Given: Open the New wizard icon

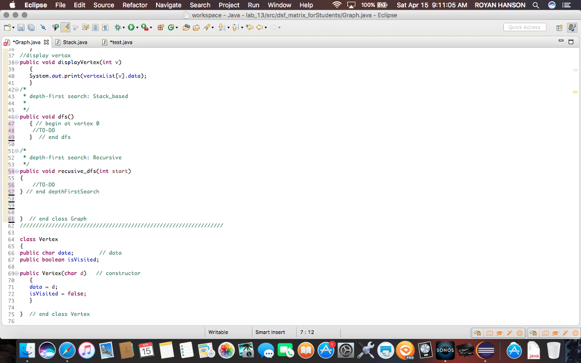Looking at the screenshot, I should coord(7,27).
